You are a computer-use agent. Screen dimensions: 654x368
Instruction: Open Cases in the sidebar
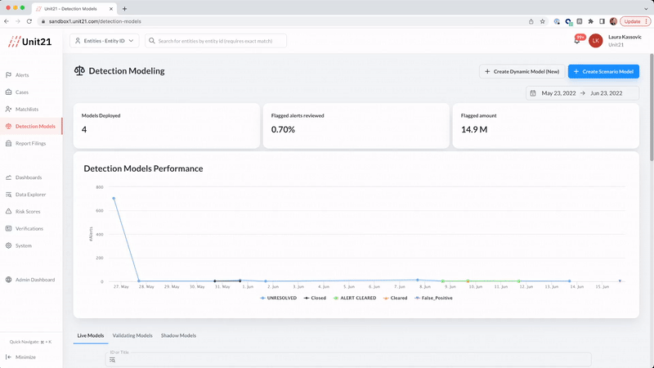[22, 92]
